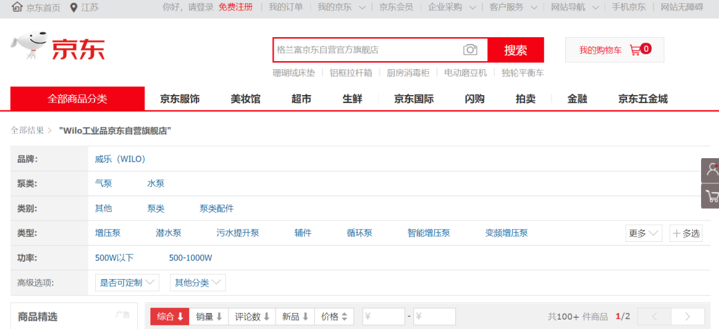Open the cart sidebar icon

(x=711, y=196)
